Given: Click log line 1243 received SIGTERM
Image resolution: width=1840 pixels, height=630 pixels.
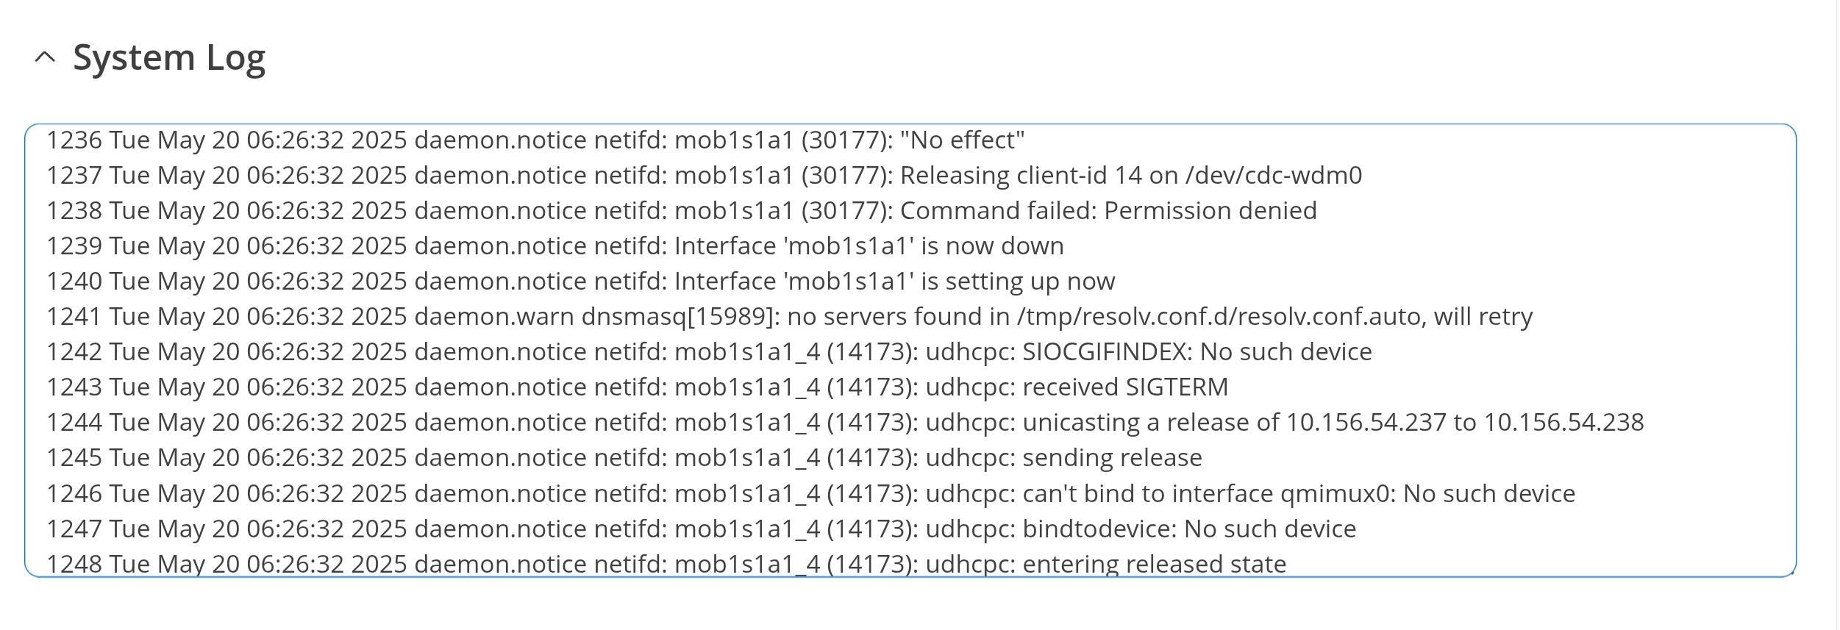Looking at the screenshot, I should click(637, 387).
